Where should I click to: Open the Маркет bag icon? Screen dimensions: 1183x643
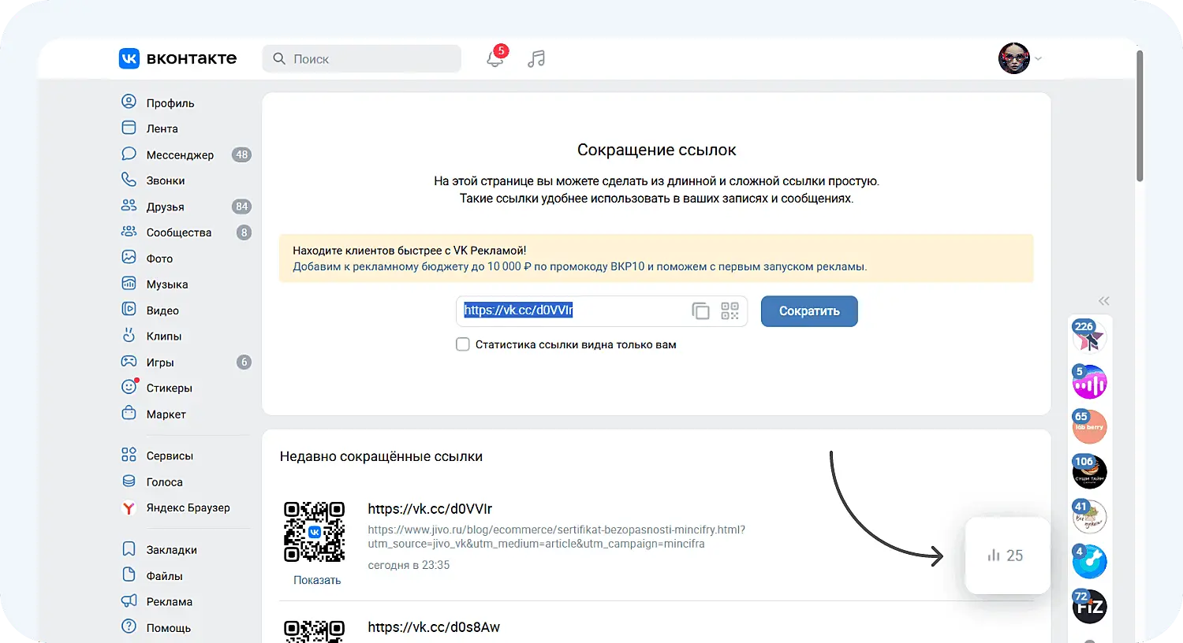pyautogui.click(x=129, y=413)
